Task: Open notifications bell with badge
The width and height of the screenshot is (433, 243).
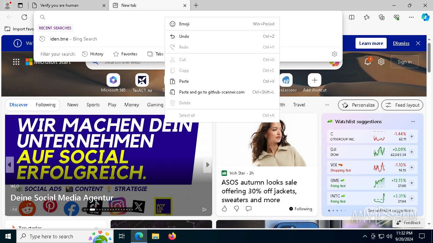Action: [x=368, y=61]
